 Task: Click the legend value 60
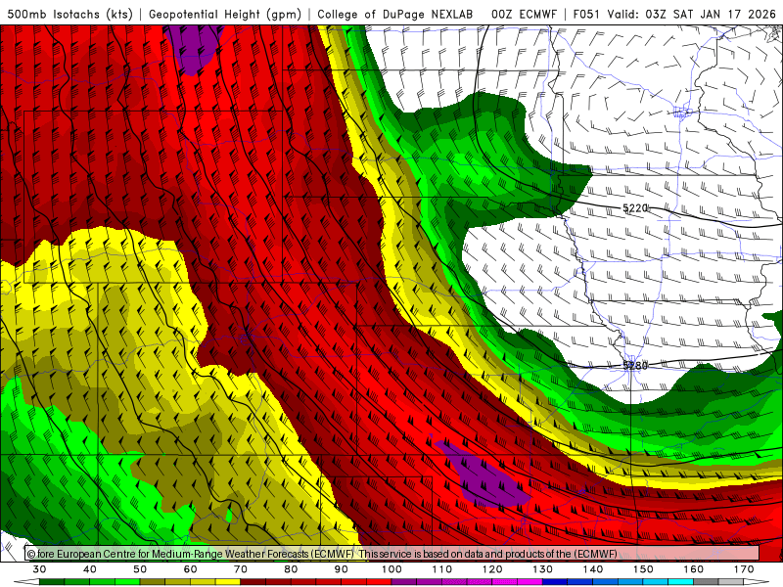click(x=190, y=569)
